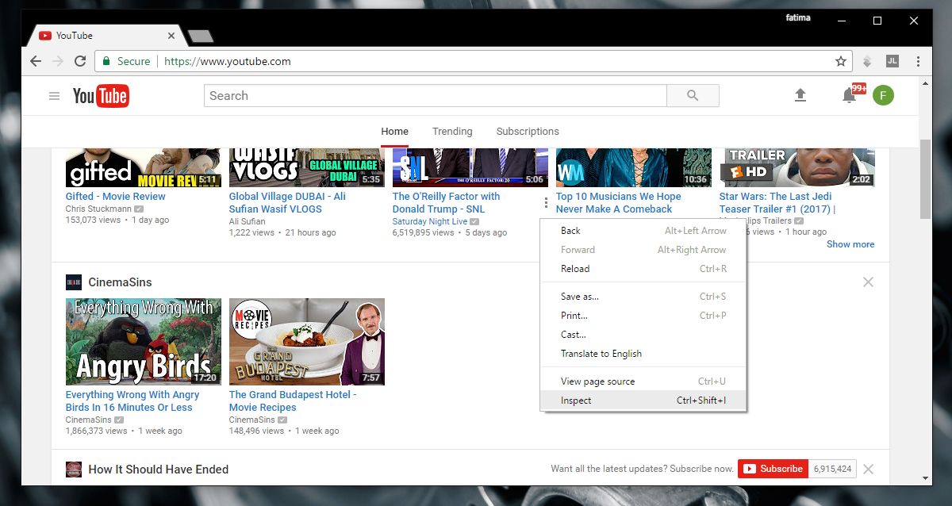Open notifications bell with 99+ badge
Viewport: 952px width, 506px height.
(x=850, y=95)
